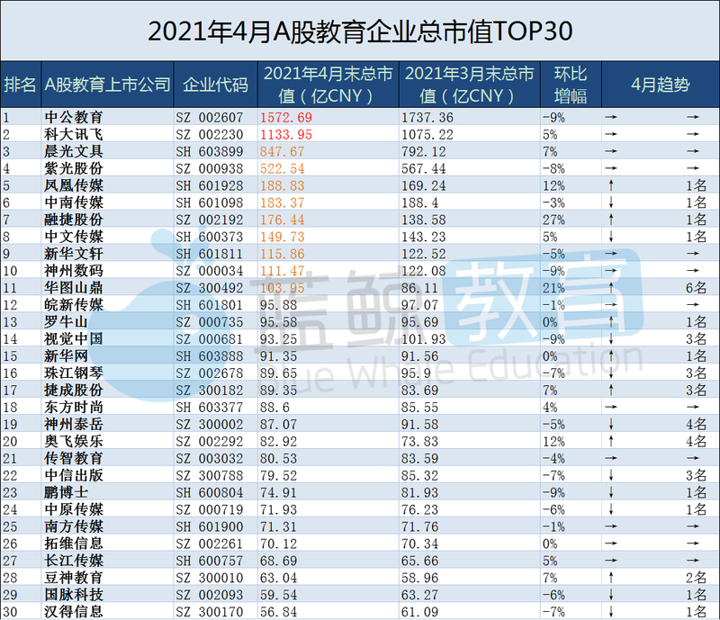The height and width of the screenshot is (620, 720).
Task: Click April market value 1572.69
Action: [286, 118]
